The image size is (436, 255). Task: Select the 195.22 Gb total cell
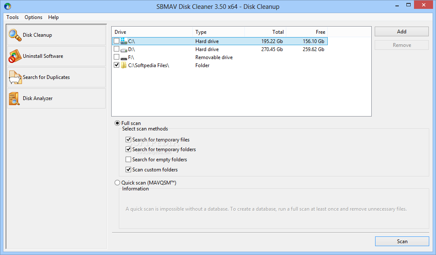click(272, 41)
